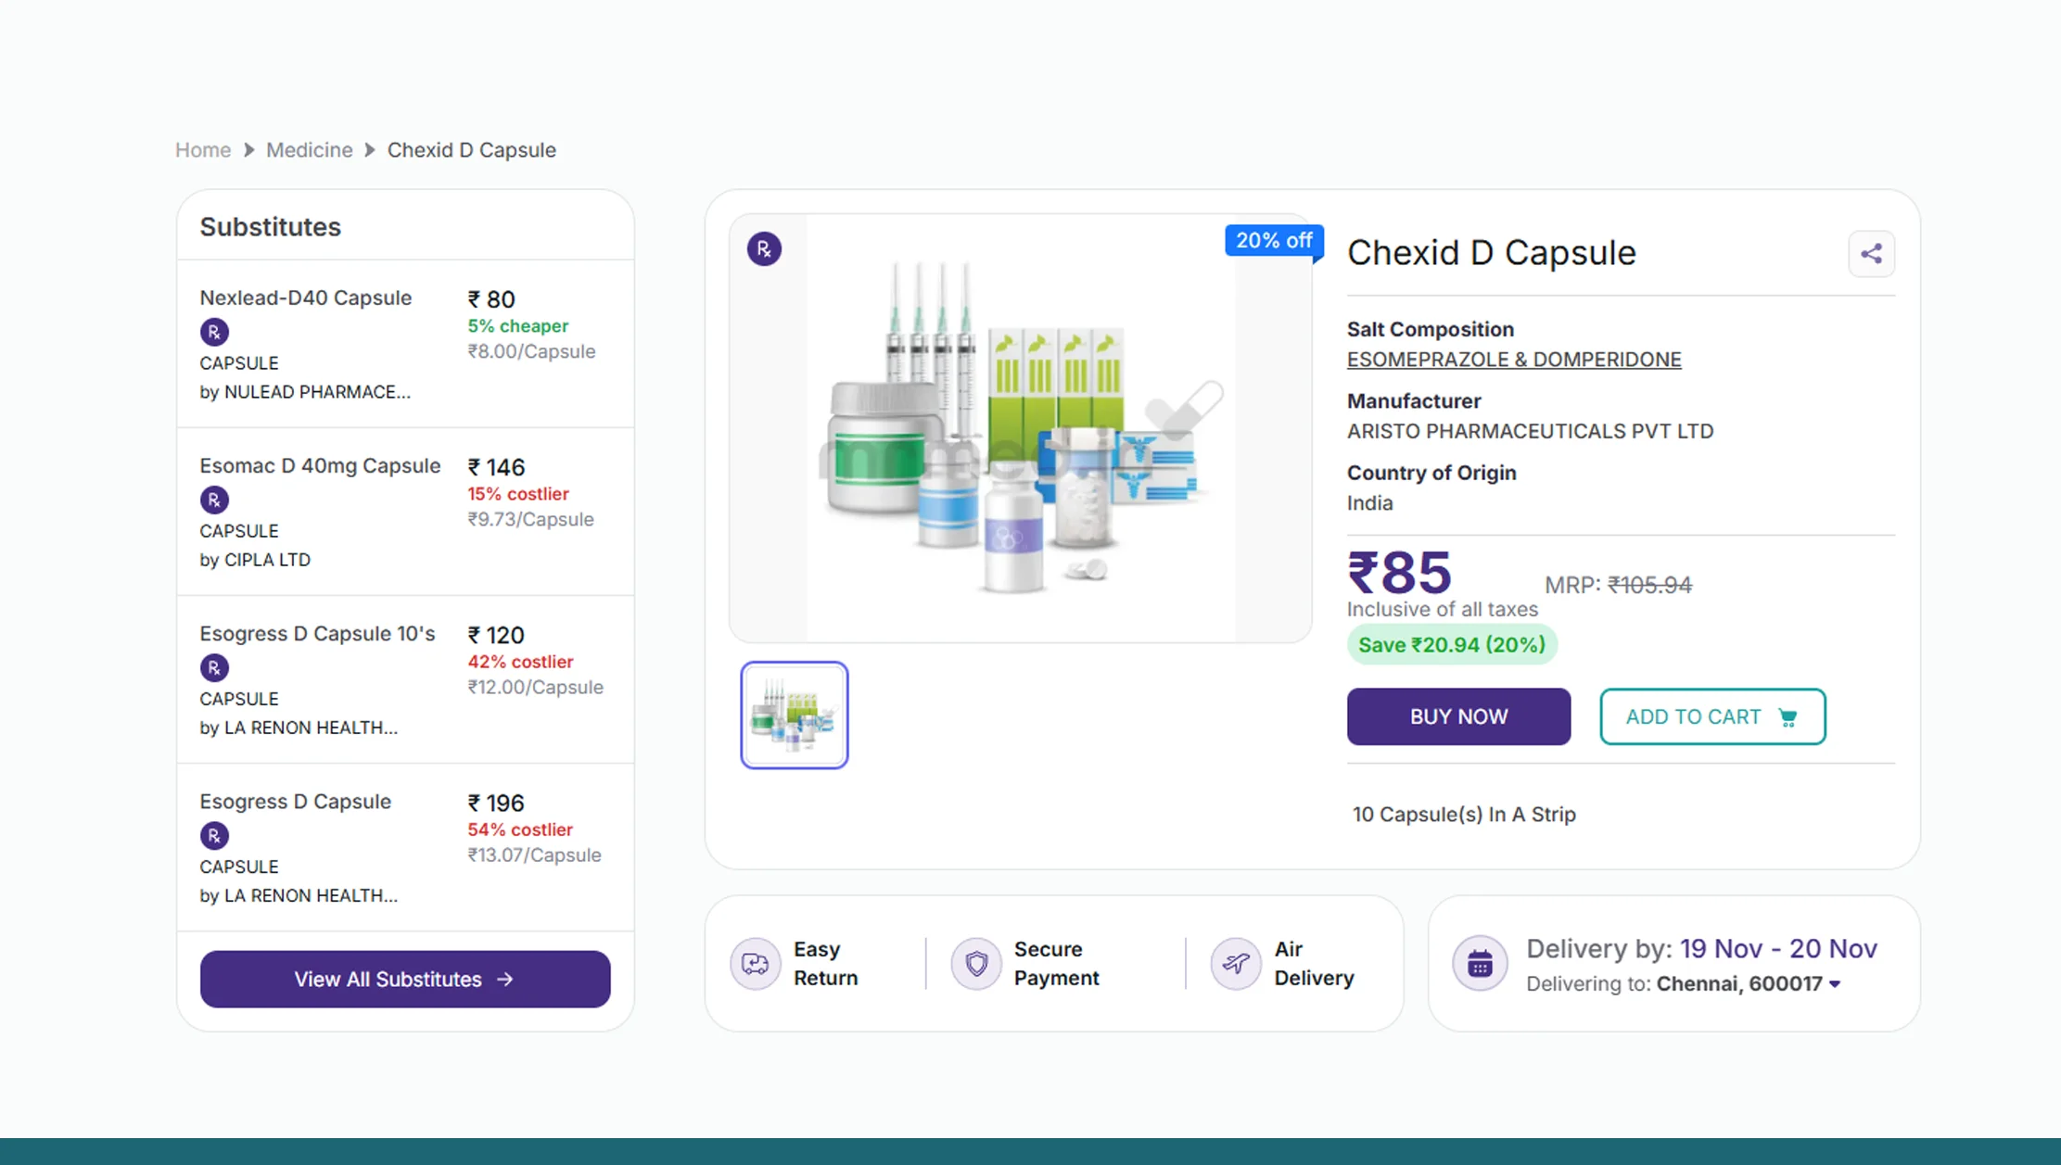This screenshot has height=1165, width=2061.
Task: Click the Rx icon under Esomac D 40mg
Action: tap(214, 500)
